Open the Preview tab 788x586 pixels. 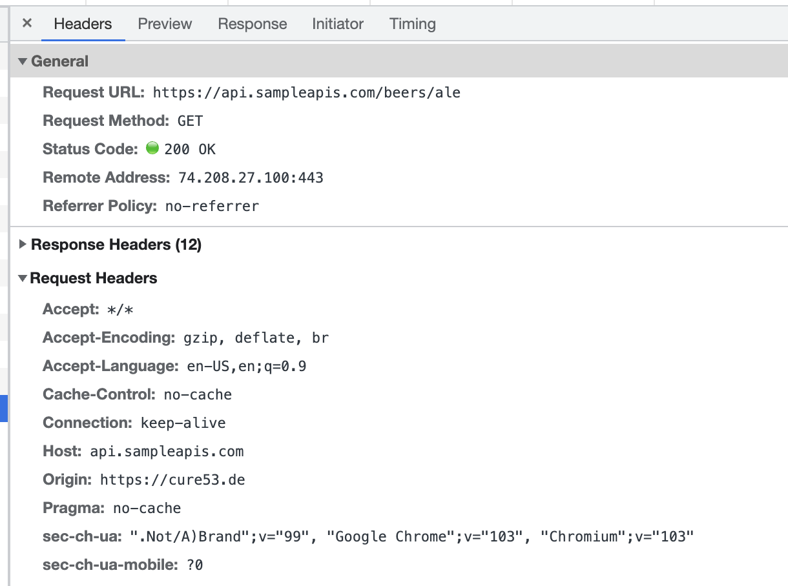pyautogui.click(x=165, y=24)
